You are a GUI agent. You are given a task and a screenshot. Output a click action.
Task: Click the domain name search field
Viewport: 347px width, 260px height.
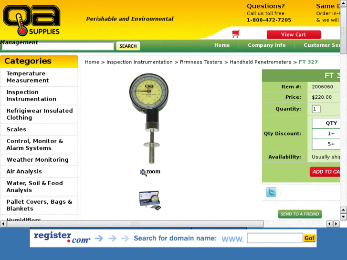coord(275,238)
